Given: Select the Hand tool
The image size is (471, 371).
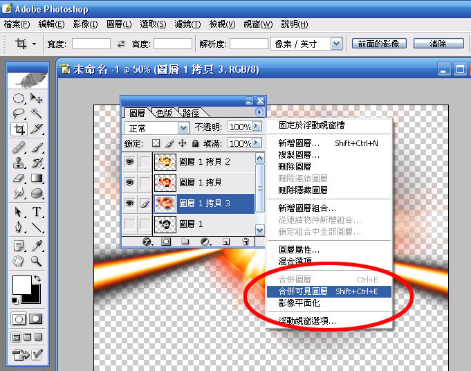Looking at the screenshot, I should click(x=20, y=261).
